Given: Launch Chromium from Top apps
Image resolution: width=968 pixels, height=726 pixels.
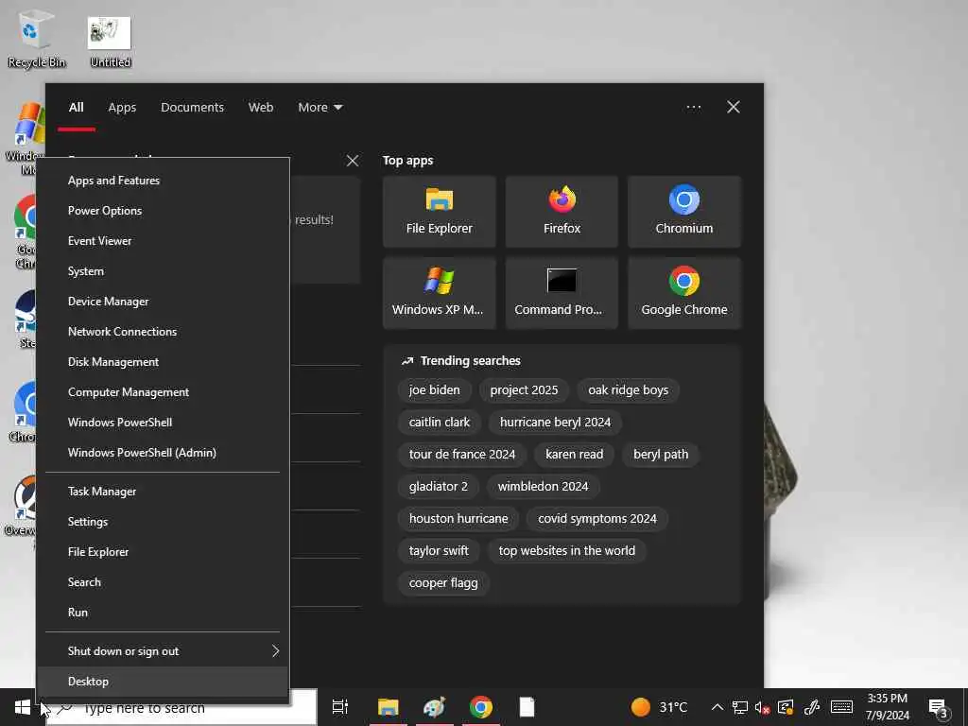Looking at the screenshot, I should coord(684,212).
